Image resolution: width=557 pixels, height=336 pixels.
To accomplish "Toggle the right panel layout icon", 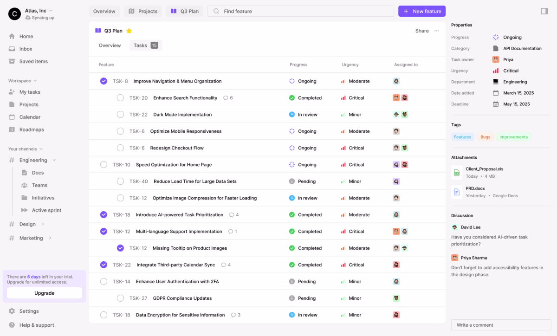I will pyautogui.click(x=544, y=11).
